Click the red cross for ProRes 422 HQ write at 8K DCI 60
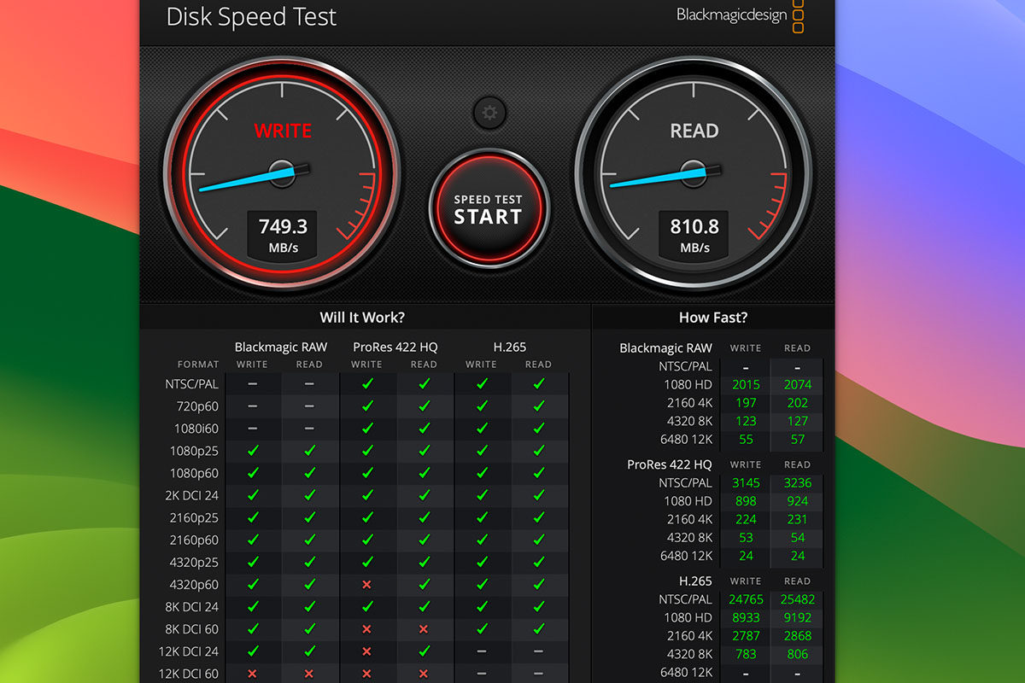This screenshot has height=683, width=1025. [x=366, y=628]
